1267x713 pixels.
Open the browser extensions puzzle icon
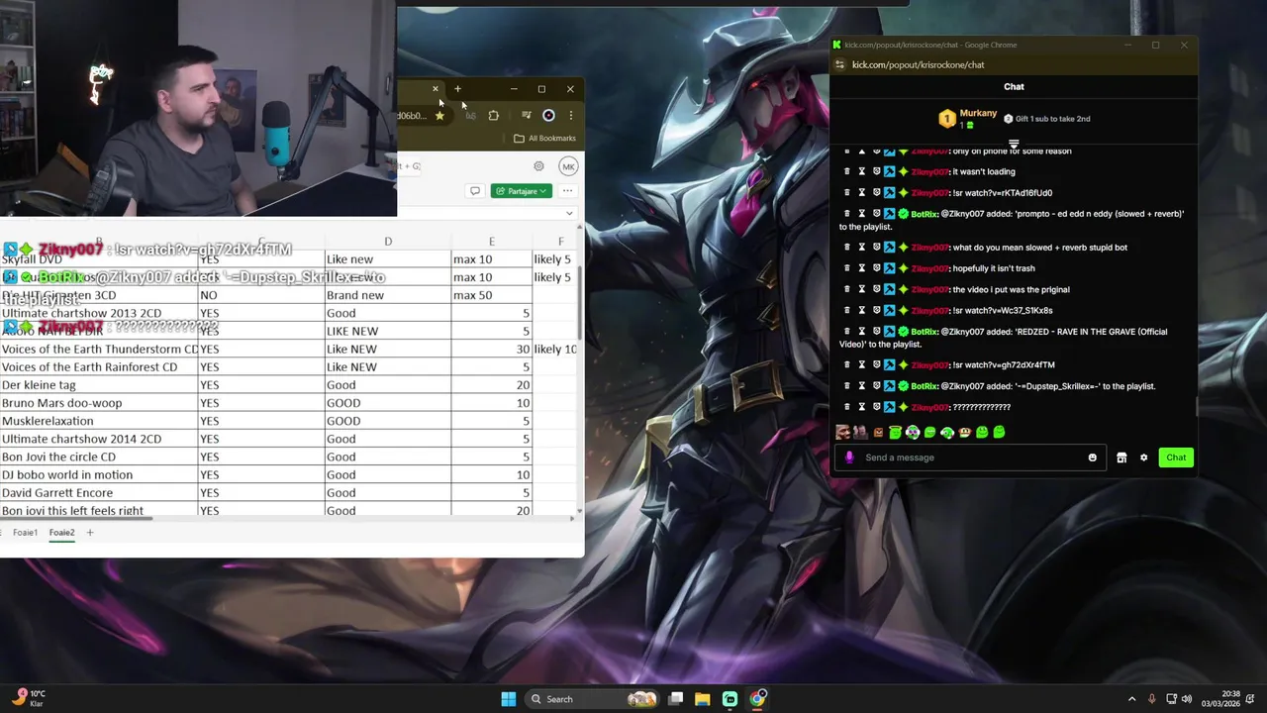494,115
